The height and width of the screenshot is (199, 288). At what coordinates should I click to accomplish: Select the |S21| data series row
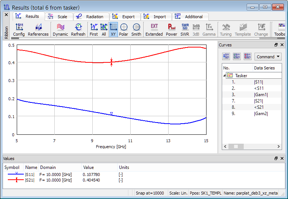coord(259,101)
